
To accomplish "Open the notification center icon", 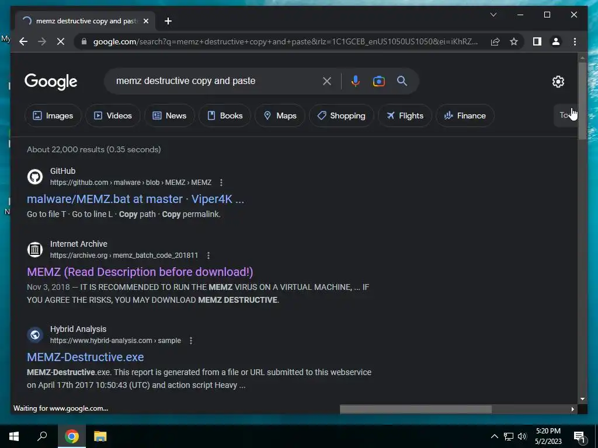I will [x=579, y=437].
